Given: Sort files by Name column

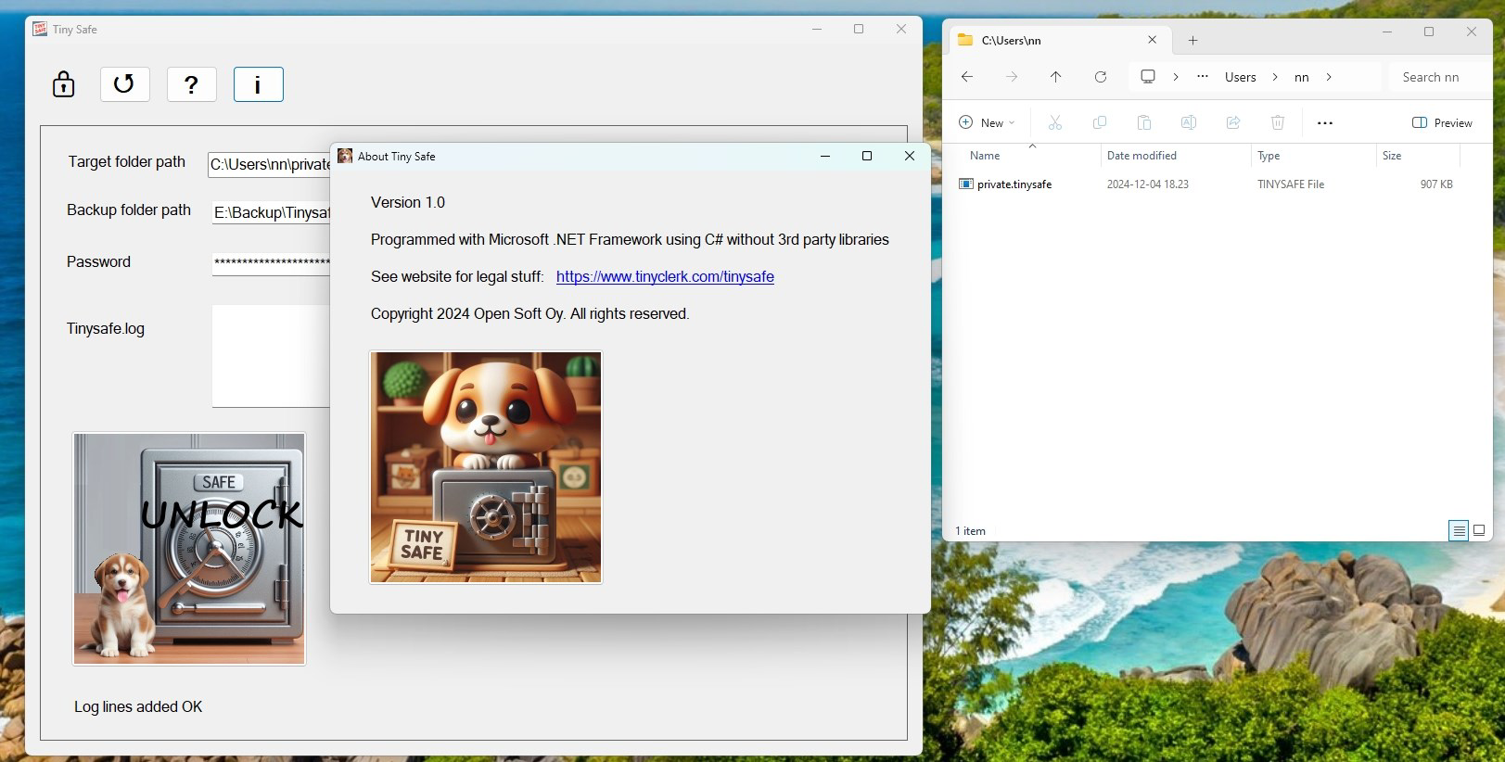Looking at the screenshot, I should click(x=985, y=156).
